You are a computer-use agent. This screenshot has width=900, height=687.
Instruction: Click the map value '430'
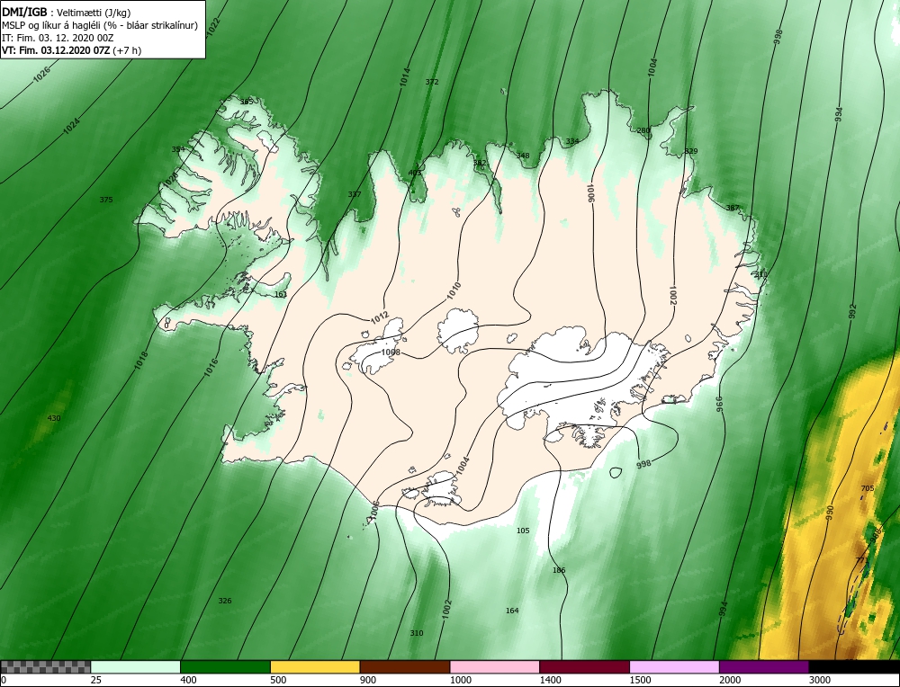(x=53, y=418)
